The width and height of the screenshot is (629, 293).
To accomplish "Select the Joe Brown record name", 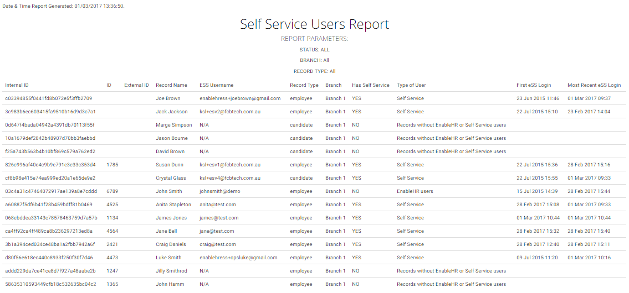I will (x=168, y=98).
